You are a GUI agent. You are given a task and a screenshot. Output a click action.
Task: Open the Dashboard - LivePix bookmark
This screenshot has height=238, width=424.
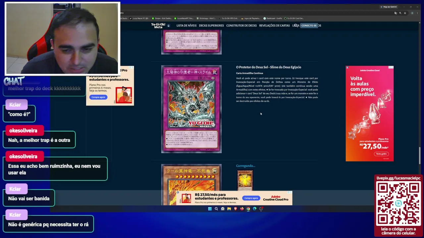[x=273, y=19]
